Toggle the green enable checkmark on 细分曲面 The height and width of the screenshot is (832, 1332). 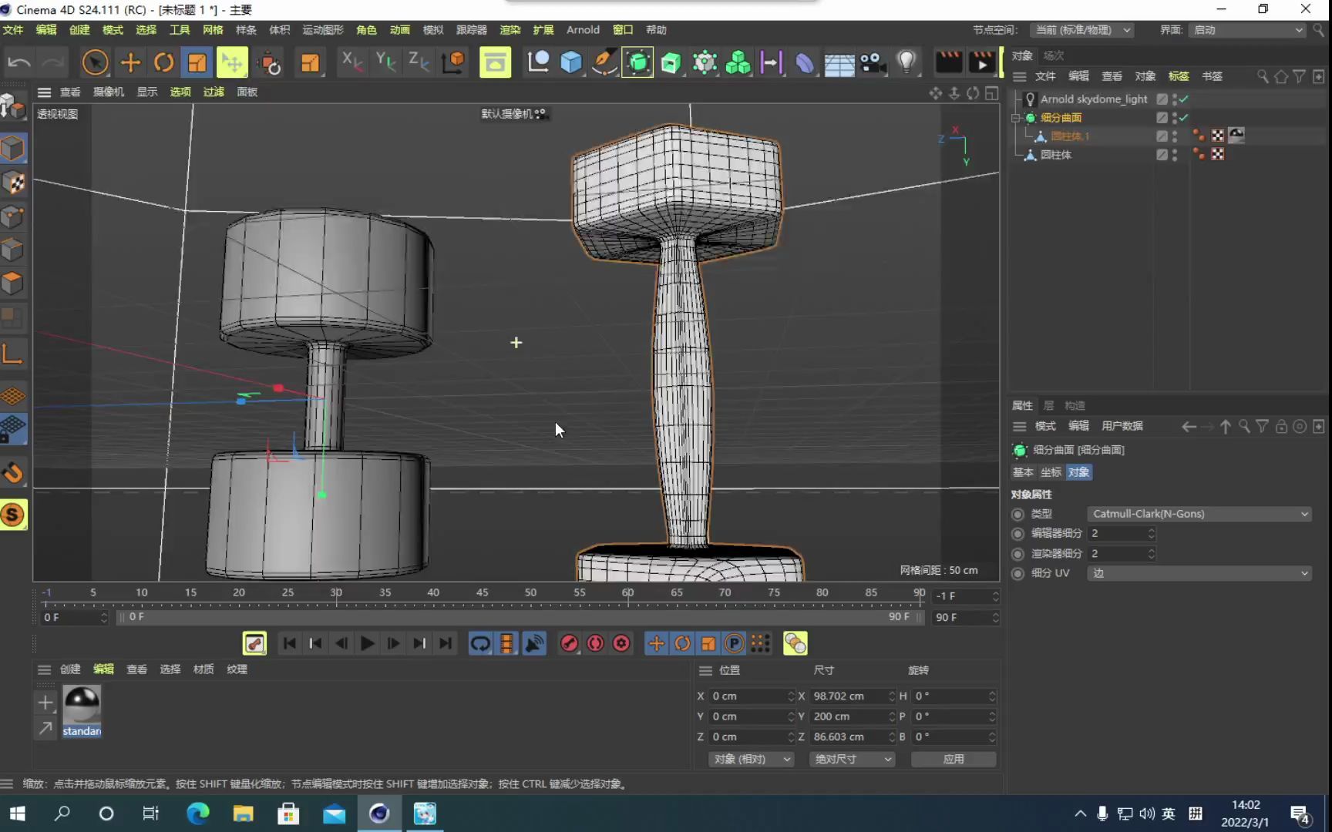coord(1184,117)
